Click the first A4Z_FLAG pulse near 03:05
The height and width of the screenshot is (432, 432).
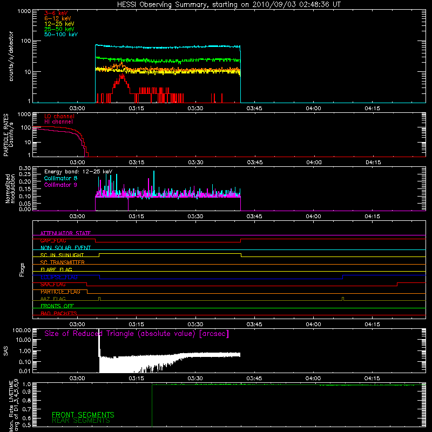[x=99, y=299]
